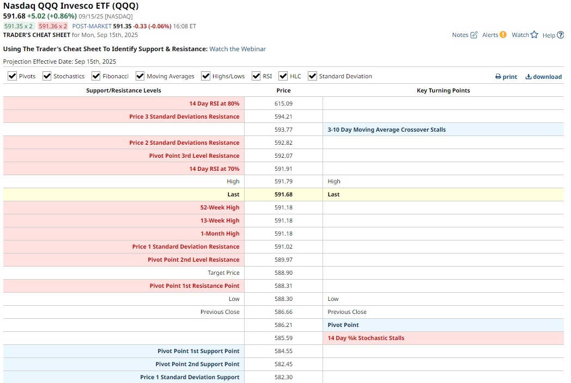
Task: Click the Pivot Point key turning point
Action: 343,325
